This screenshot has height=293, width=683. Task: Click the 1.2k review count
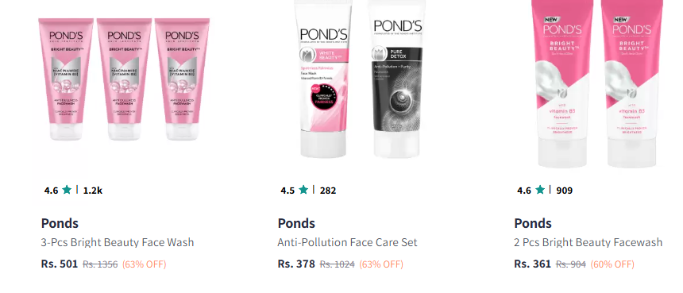pyautogui.click(x=93, y=191)
